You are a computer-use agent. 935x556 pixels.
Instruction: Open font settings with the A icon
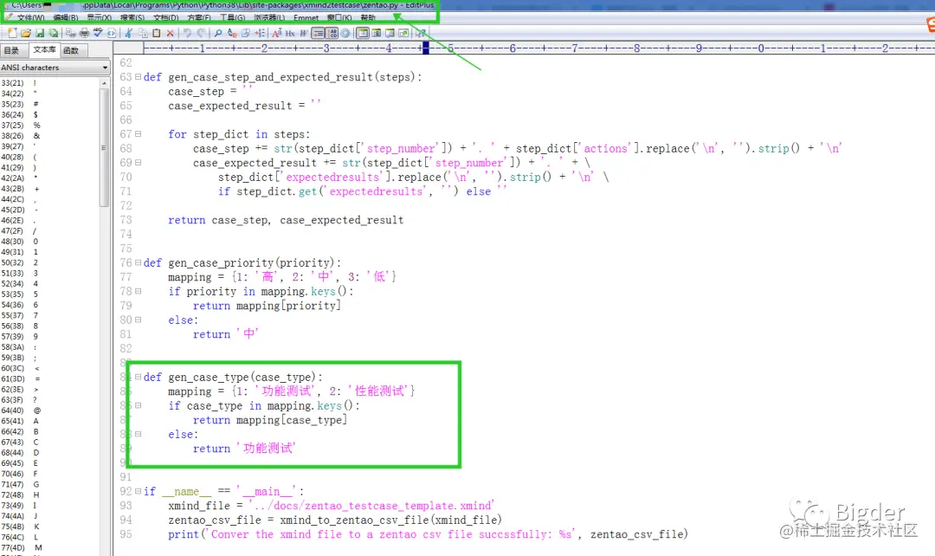pos(277,34)
